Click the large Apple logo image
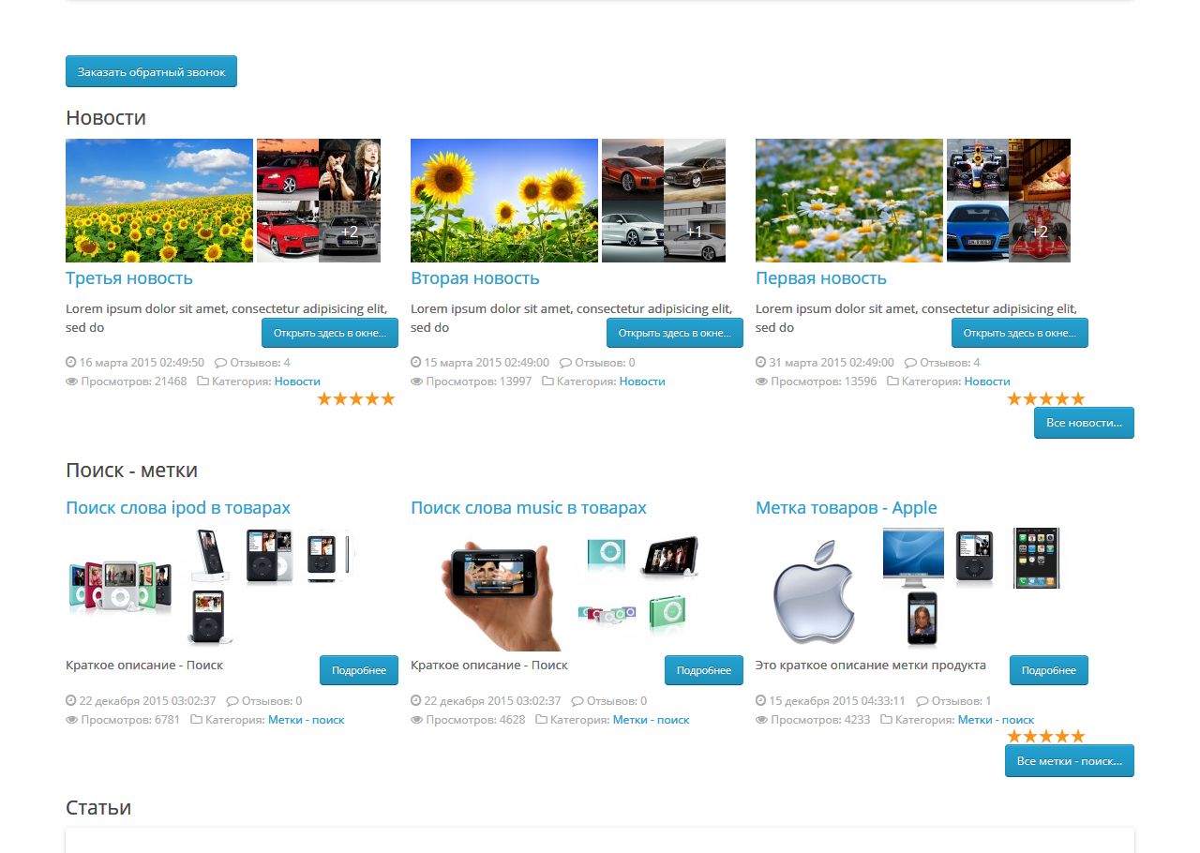The height and width of the screenshot is (853, 1200). (x=814, y=591)
